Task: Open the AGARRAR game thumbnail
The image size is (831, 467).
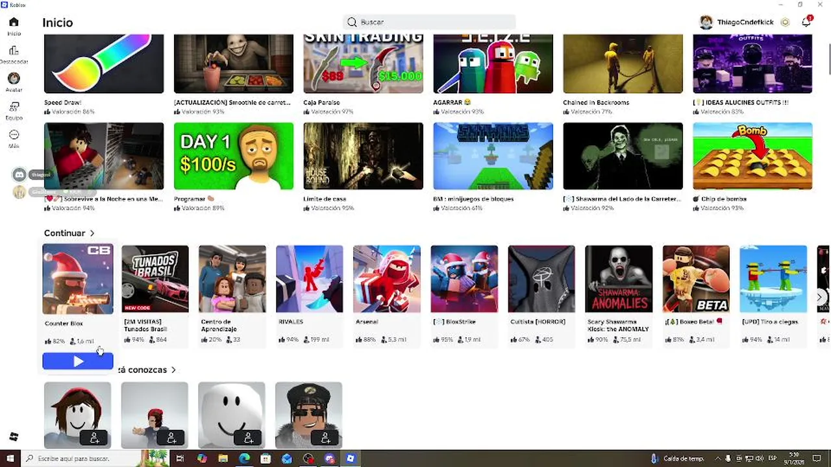Action: coord(493,64)
